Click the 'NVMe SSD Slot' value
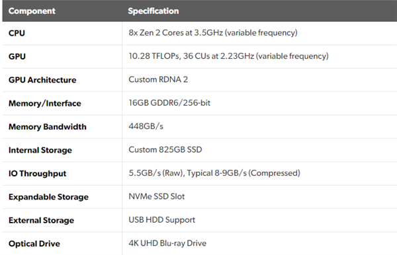Screen dimensions: 397x255 pos(157,196)
